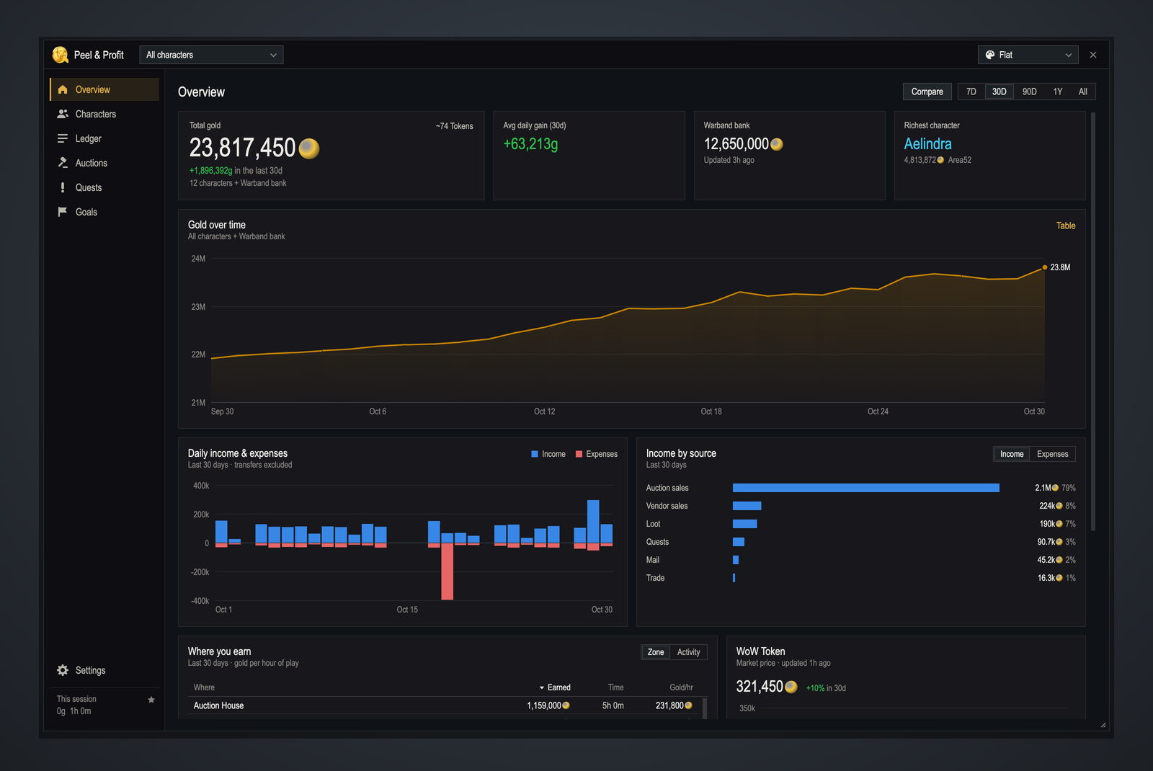Click the ~74 Tokens text
This screenshot has height=771, width=1153.
click(455, 126)
